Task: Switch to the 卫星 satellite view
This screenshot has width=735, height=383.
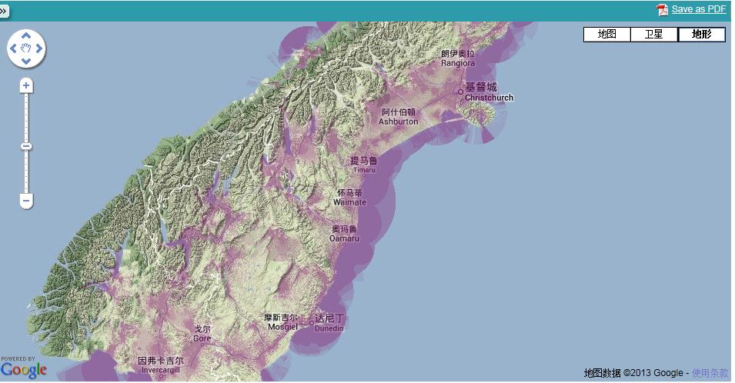Action: [654, 35]
